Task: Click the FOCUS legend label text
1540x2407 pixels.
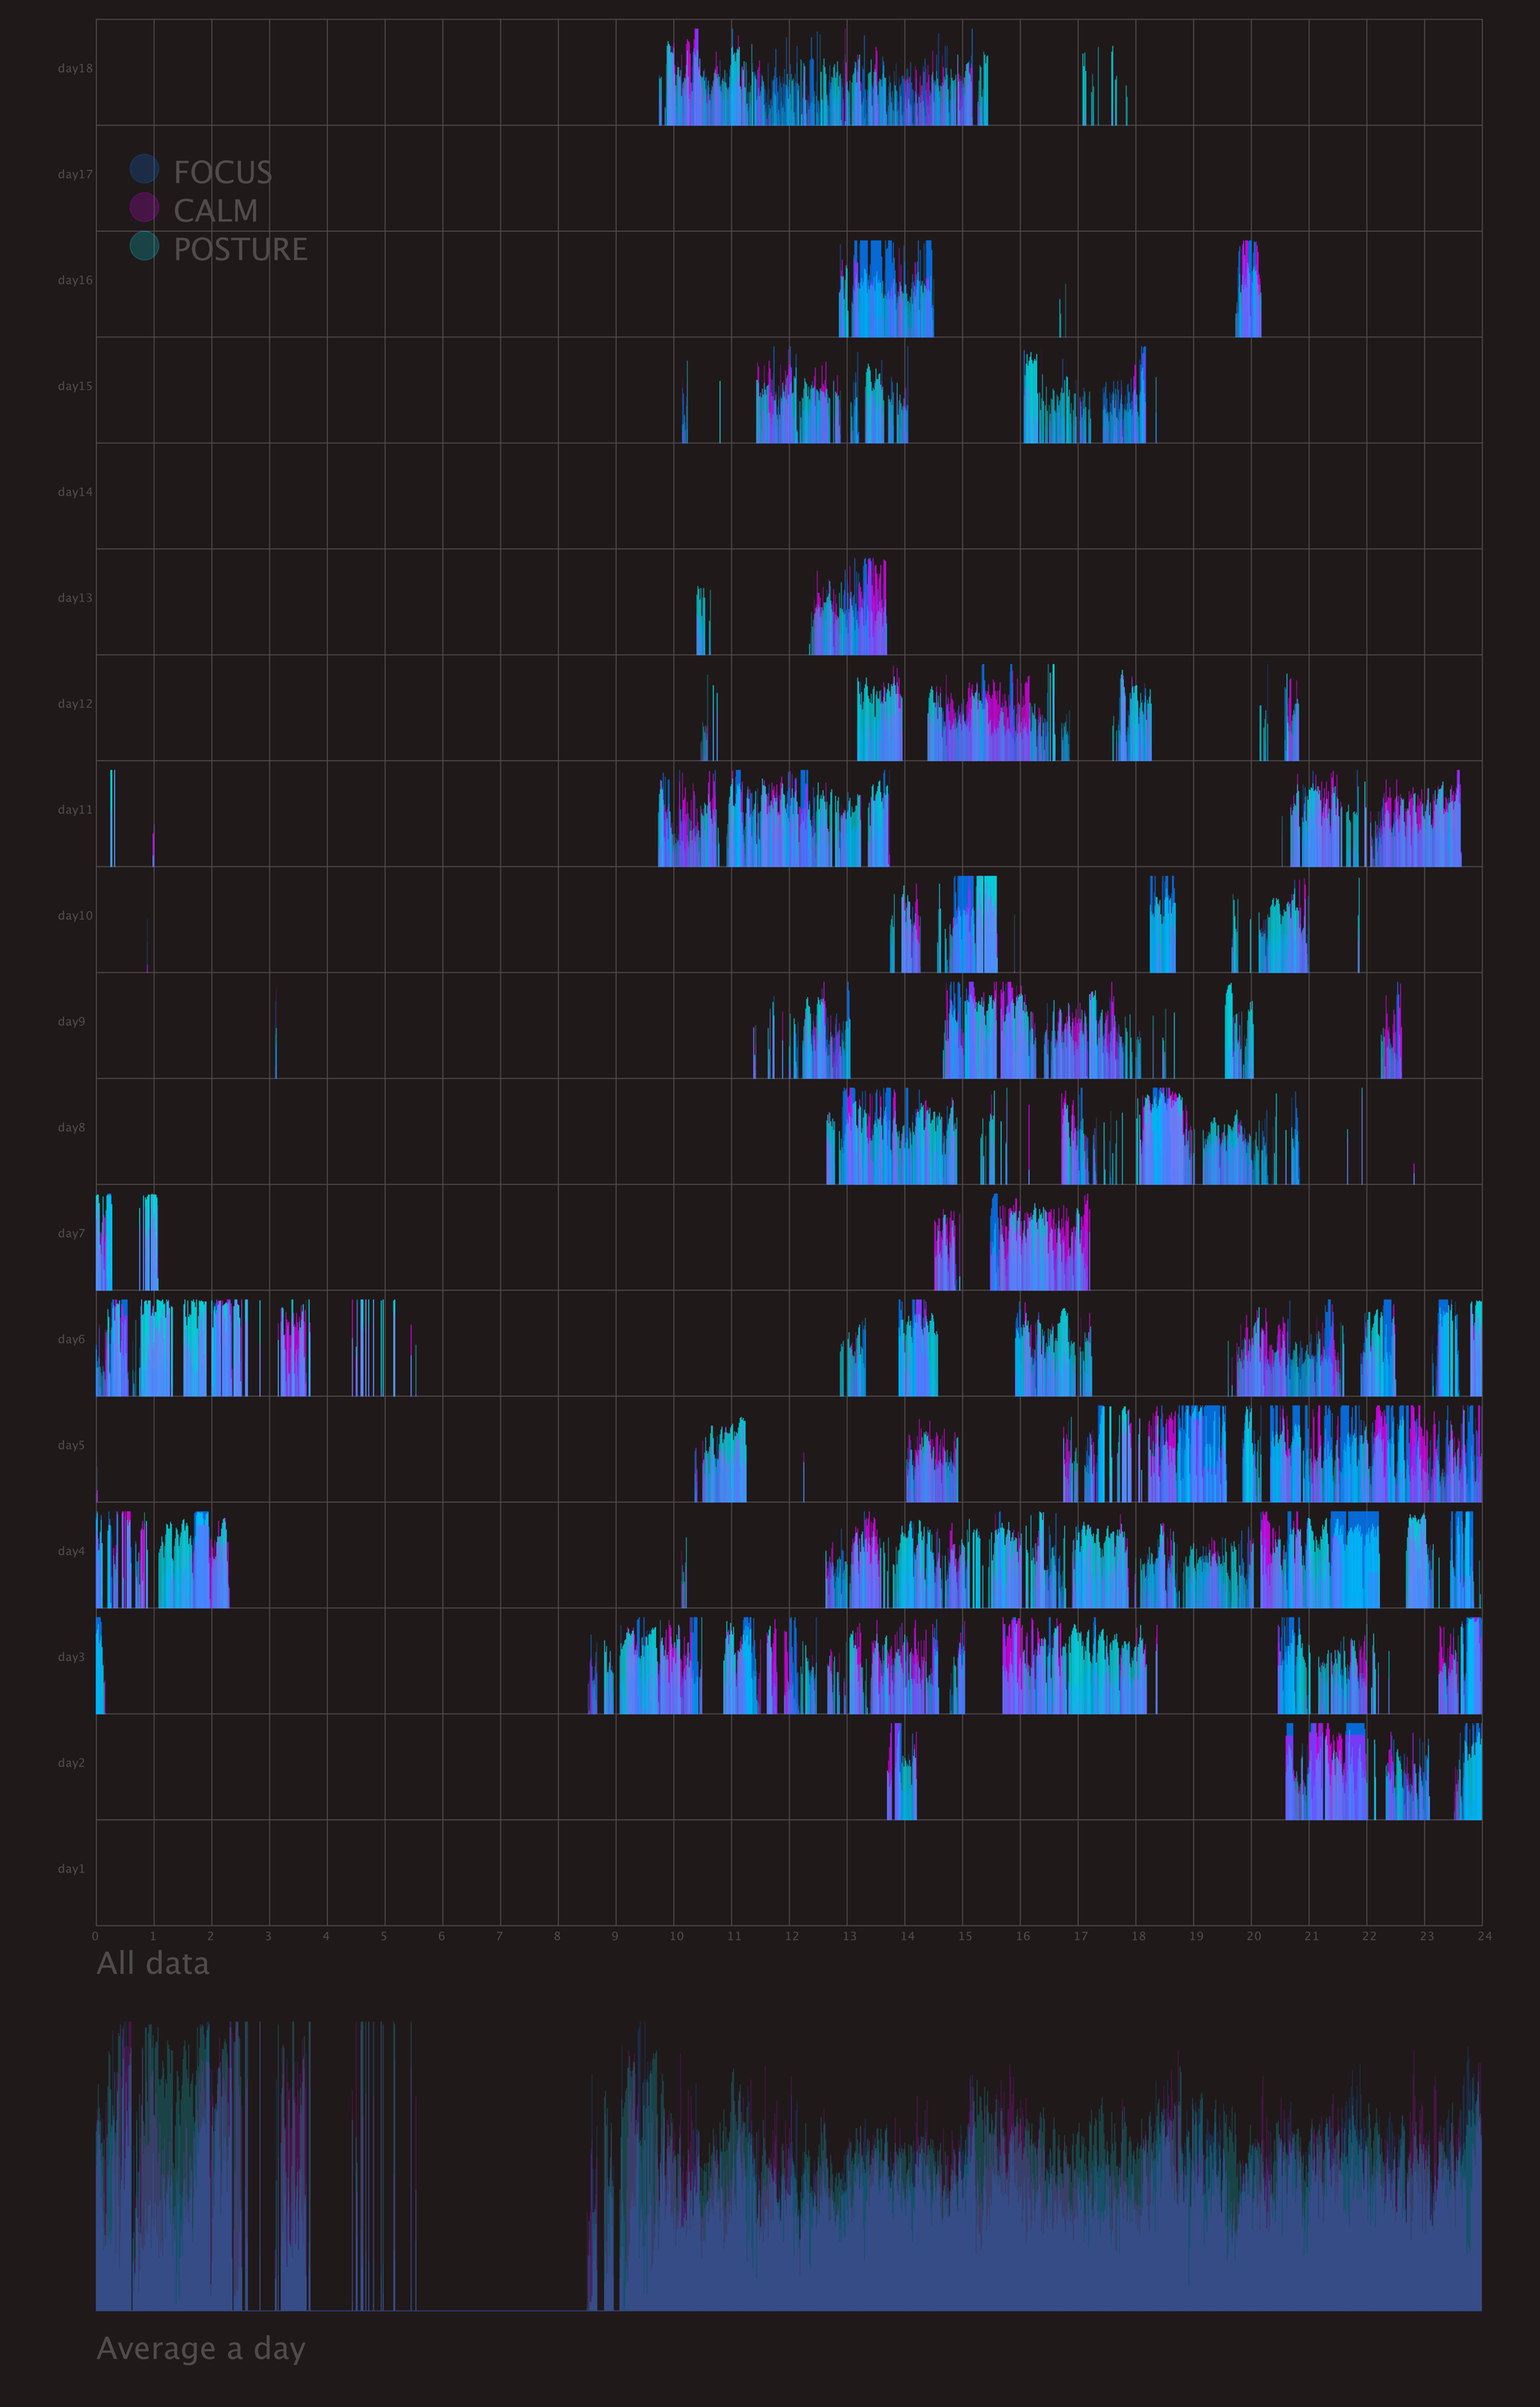Action: pos(222,173)
